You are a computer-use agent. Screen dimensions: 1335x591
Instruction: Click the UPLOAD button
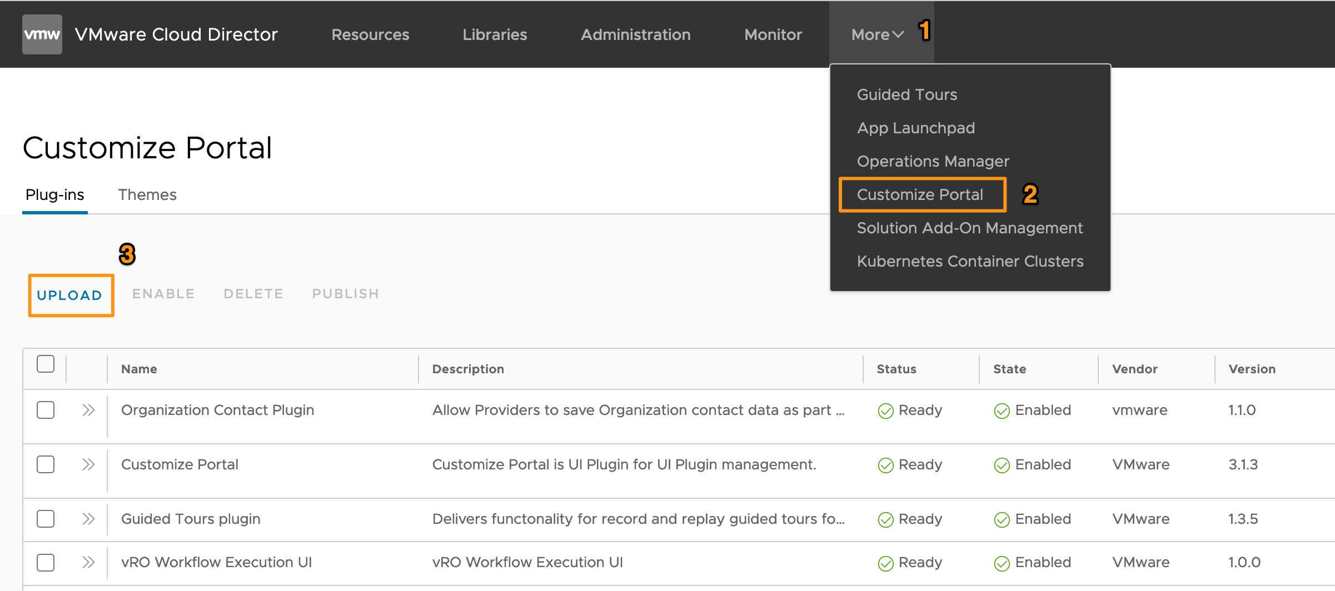click(70, 295)
